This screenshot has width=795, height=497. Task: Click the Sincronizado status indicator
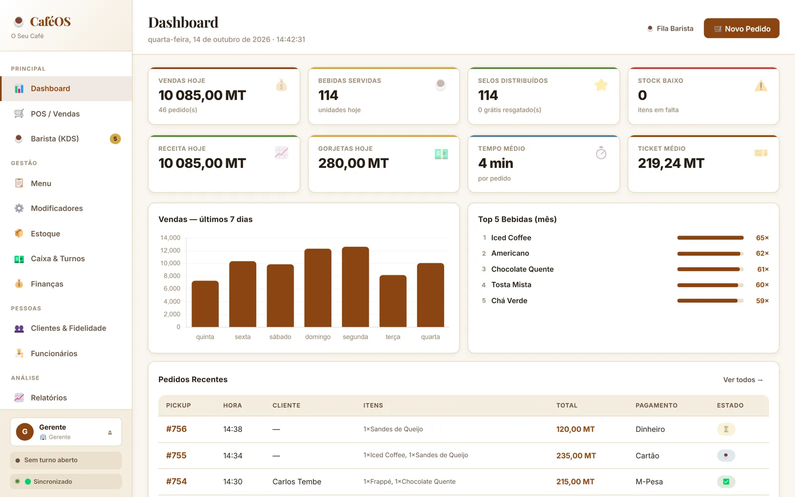coord(66,482)
